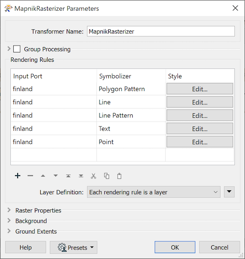
Task: Select finland input port in Line Pattern row
Action: tap(53, 115)
